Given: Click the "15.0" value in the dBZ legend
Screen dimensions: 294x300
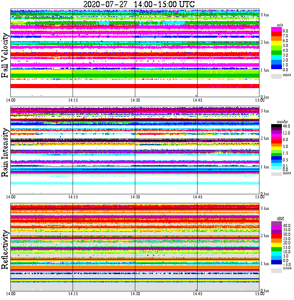Looking at the screenshot, I should click(287, 247).
